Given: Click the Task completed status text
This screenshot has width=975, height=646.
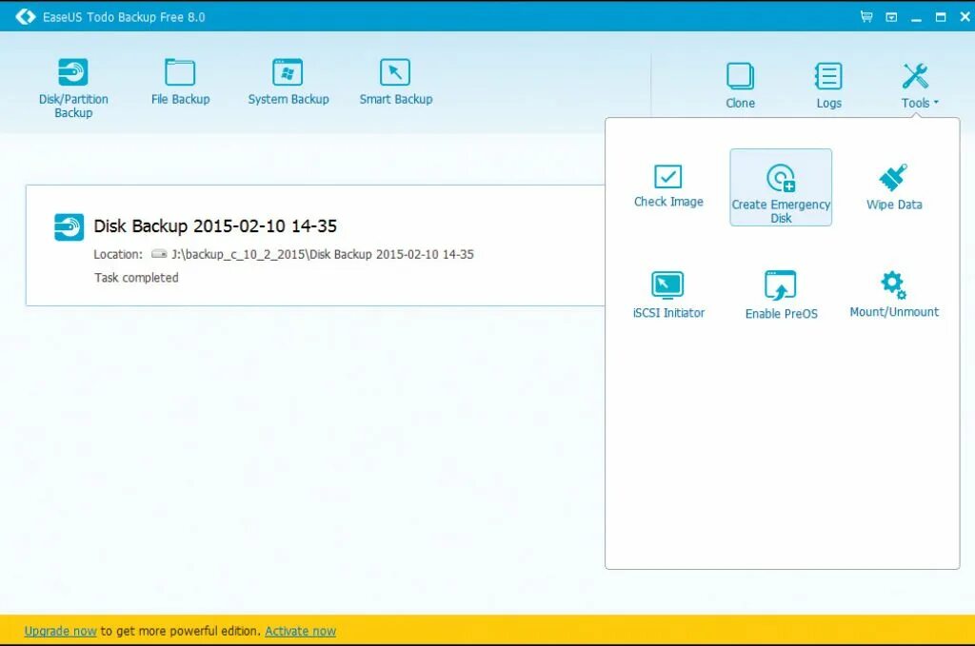Looking at the screenshot, I should click(136, 278).
